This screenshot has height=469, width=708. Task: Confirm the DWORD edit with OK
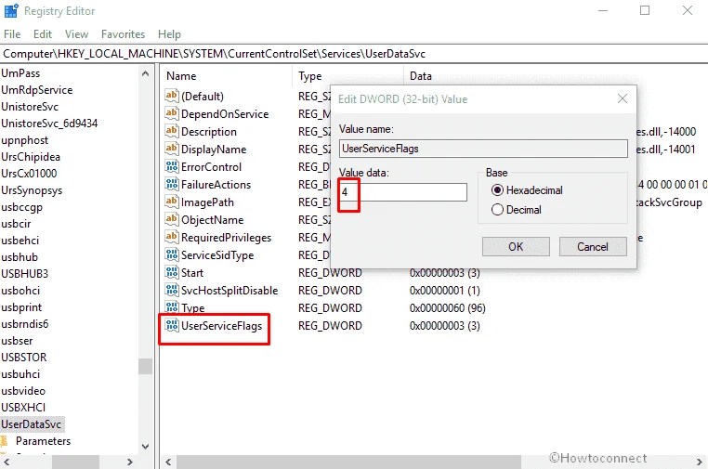516,246
